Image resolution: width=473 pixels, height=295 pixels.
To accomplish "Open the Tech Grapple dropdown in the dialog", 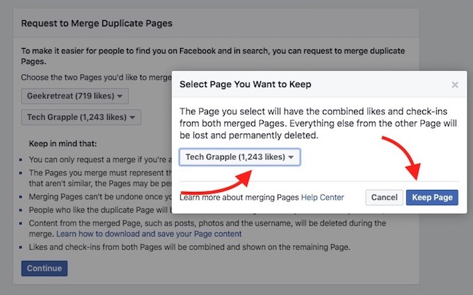I will pos(240,157).
